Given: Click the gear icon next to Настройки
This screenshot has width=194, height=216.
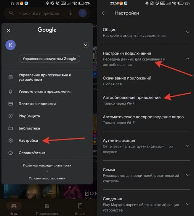Looking at the screenshot, I should pos(11,141).
